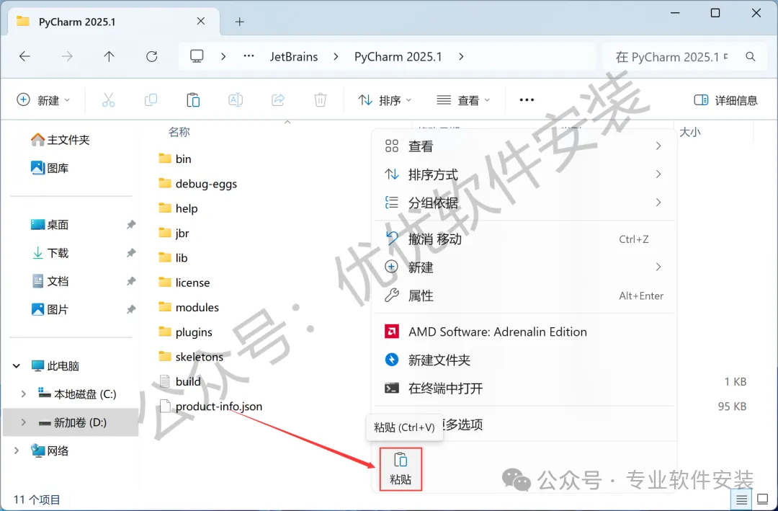
Task: Open the Sort by context submenu
Action: [524, 174]
